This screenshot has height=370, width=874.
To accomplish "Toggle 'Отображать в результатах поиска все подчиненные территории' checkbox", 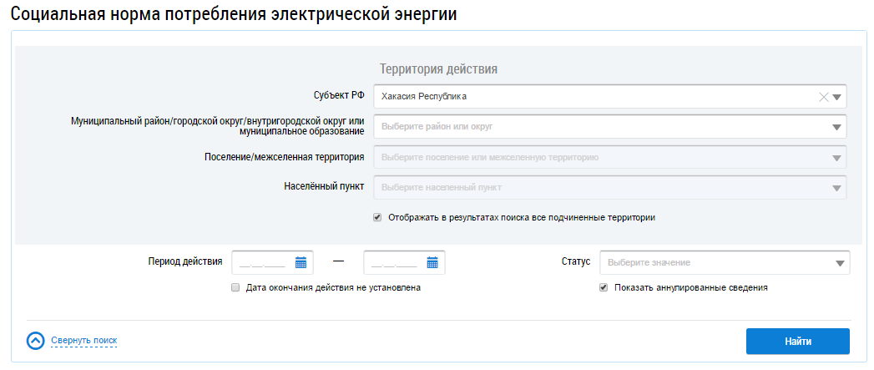I will [377, 217].
